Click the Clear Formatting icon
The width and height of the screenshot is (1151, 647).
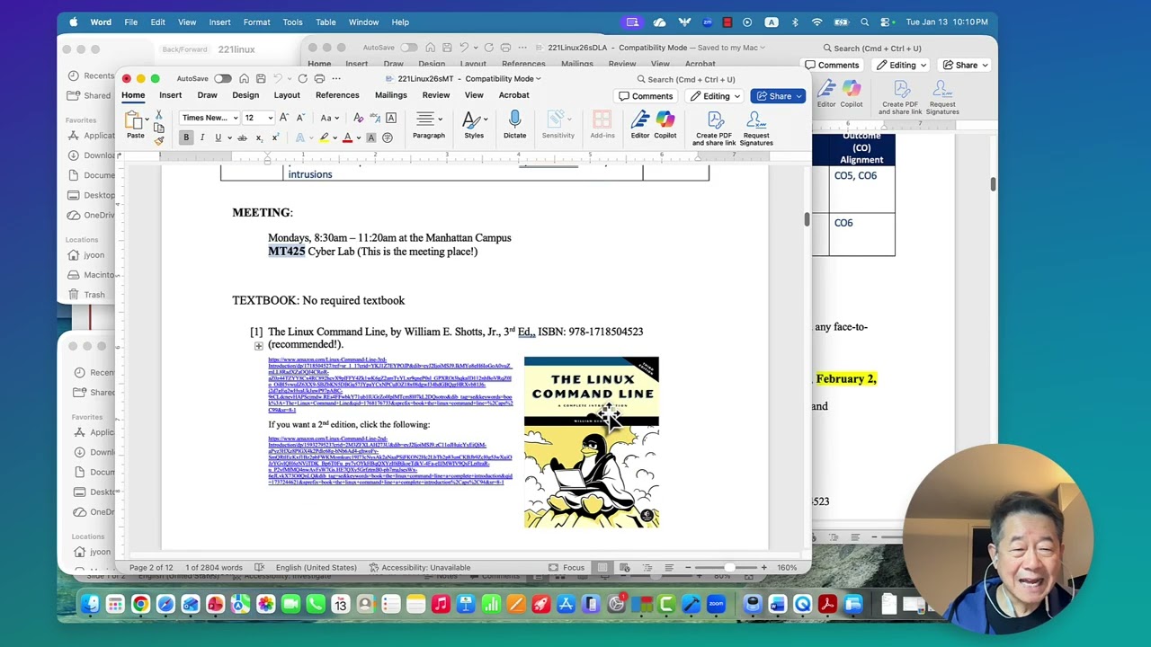358,118
